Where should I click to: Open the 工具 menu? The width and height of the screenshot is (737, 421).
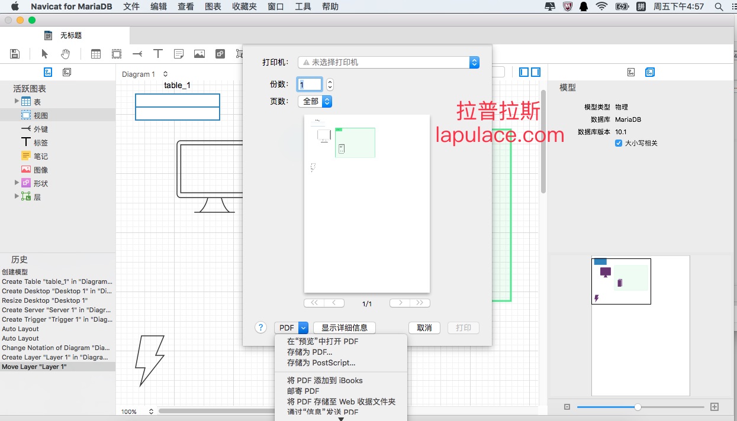click(x=303, y=7)
